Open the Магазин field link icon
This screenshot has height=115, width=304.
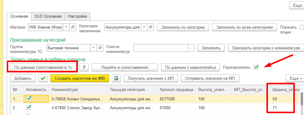click(73, 27)
